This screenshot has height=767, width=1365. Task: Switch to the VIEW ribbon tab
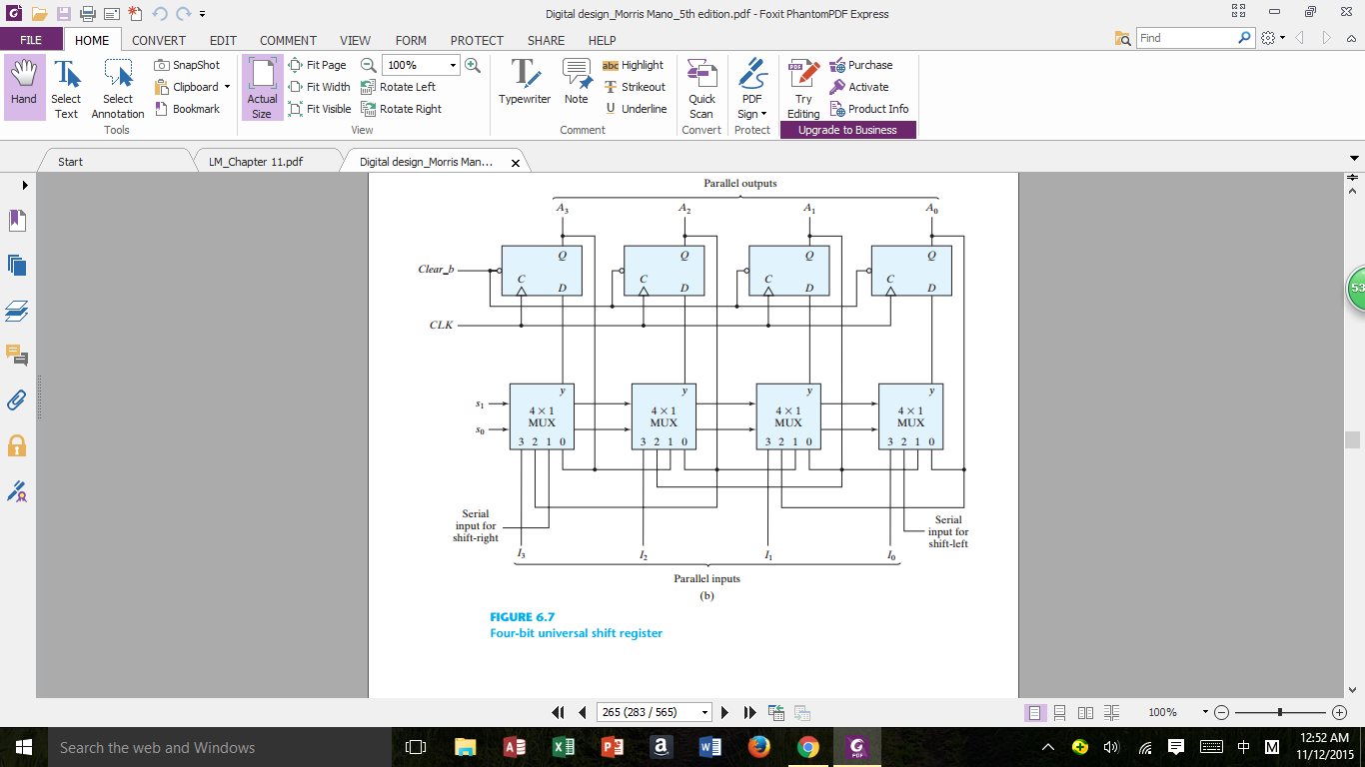(x=355, y=40)
